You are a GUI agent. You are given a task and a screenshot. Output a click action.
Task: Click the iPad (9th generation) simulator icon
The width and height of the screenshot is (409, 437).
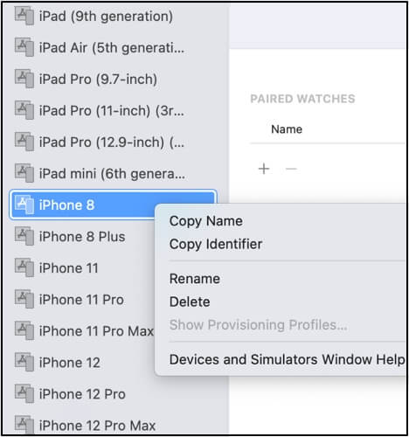[x=24, y=16]
